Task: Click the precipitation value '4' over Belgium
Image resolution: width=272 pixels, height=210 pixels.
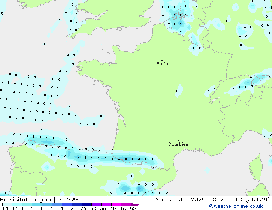Action: (x=181, y=24)
